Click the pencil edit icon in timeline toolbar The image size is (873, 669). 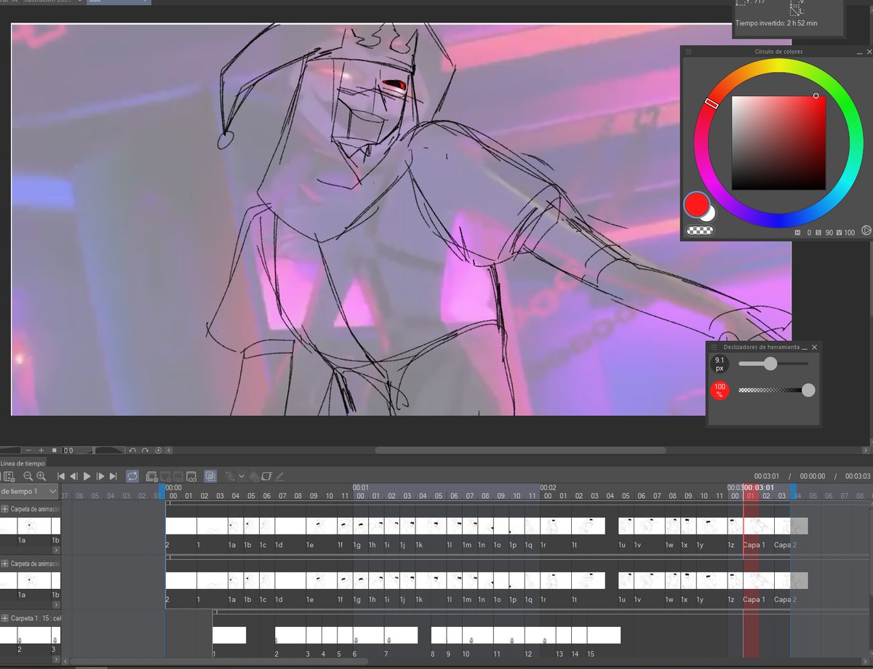280,476
